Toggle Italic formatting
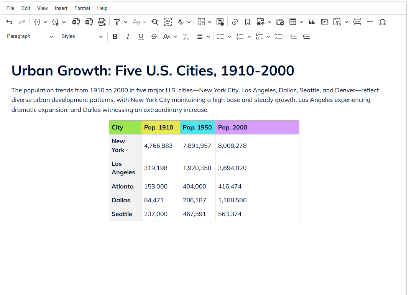 pos(128,36)
